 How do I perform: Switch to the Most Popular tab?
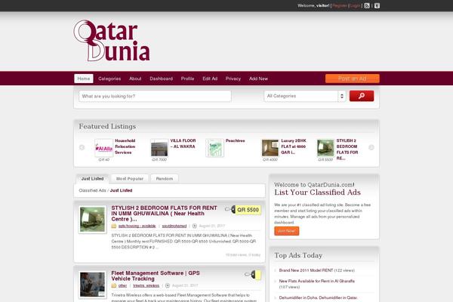coord(130,179)
